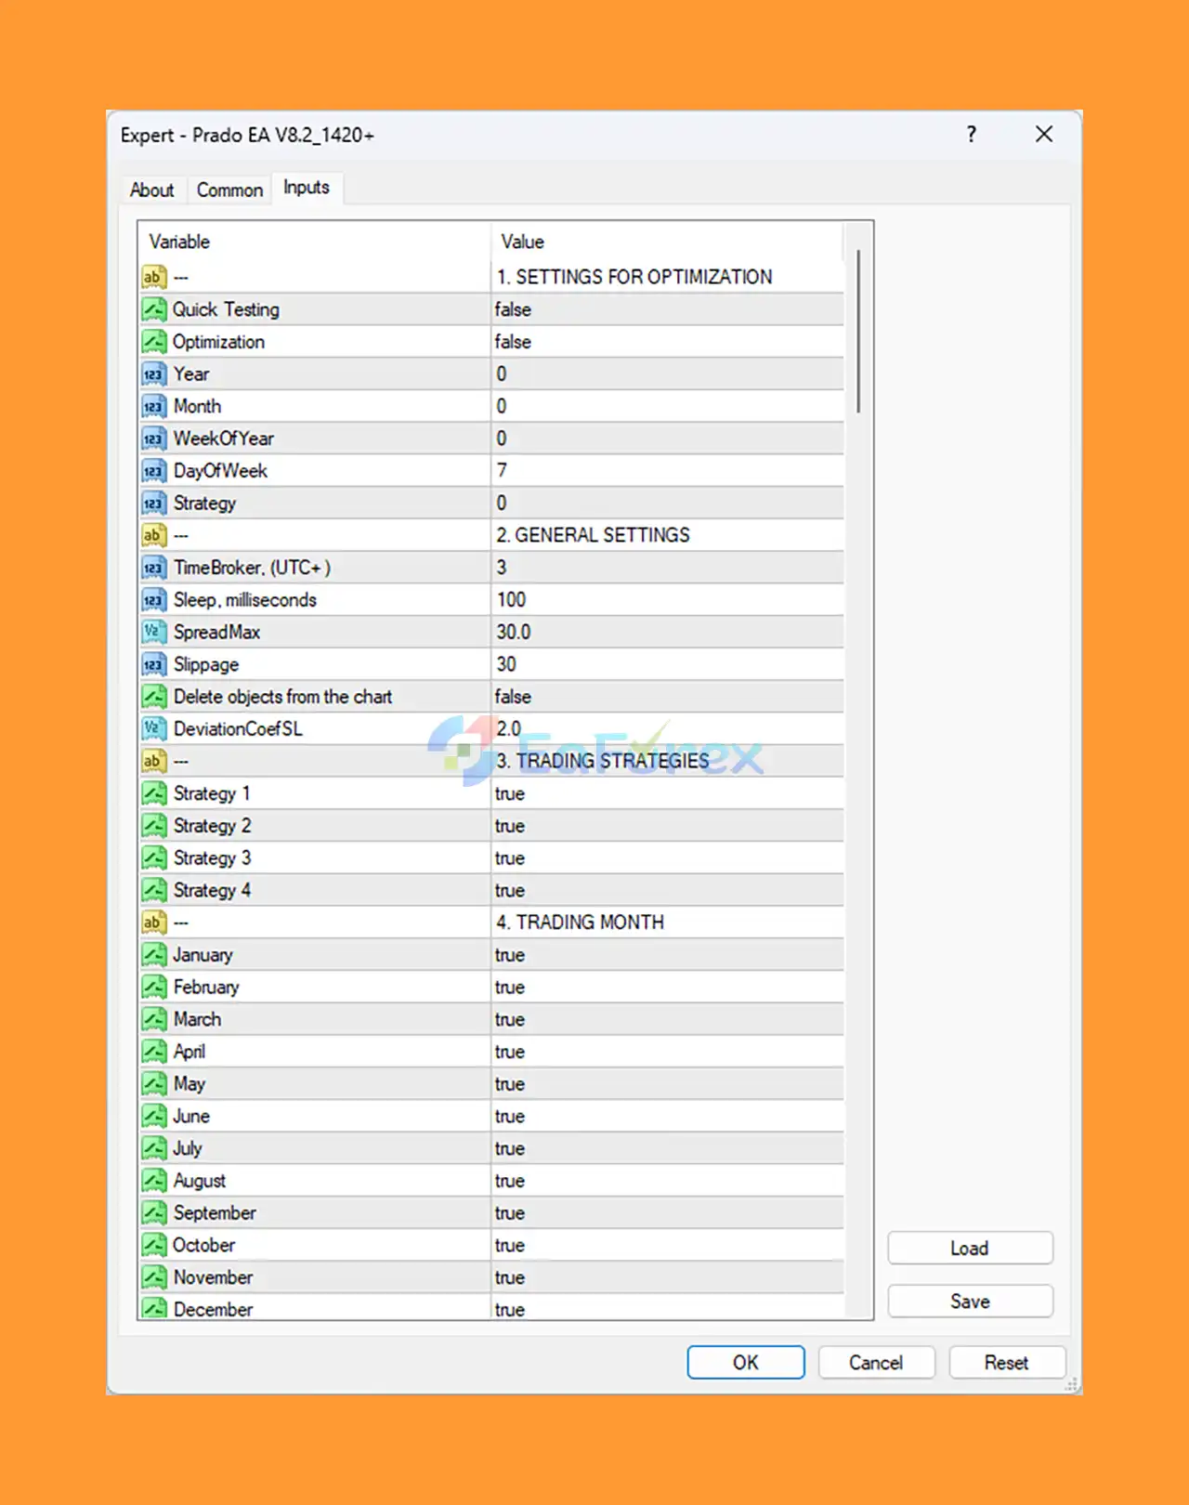
Task: Load a preset with the Load button
Action: tap(970, 1249)
